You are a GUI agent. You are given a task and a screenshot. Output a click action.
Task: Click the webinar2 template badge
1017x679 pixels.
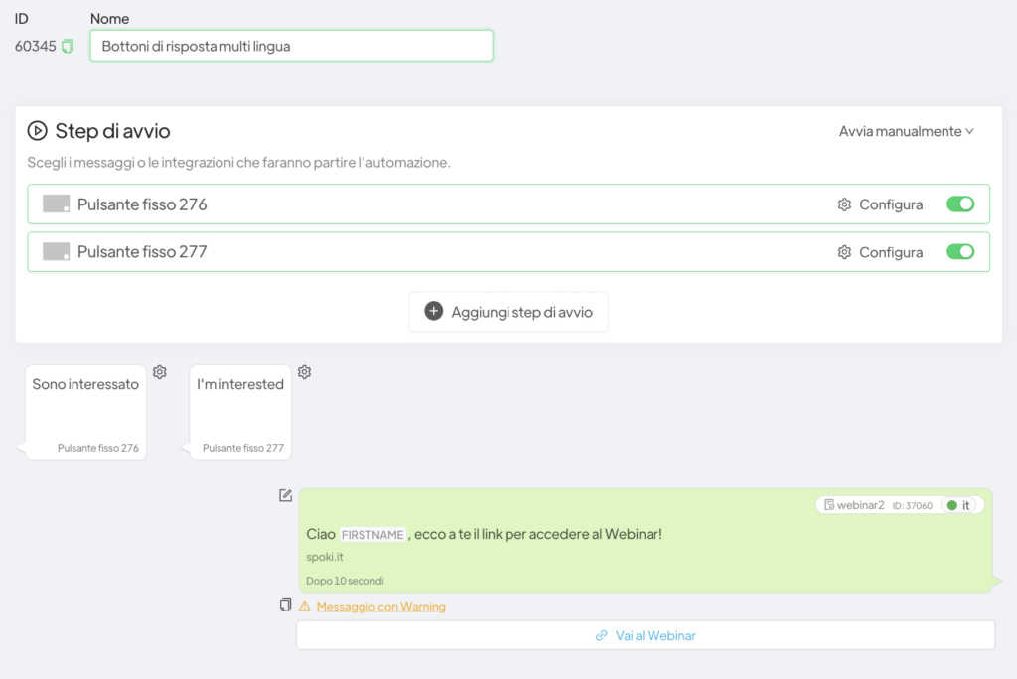pos(854,505)
